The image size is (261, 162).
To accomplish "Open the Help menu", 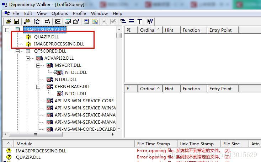I will click(x=117, y=13).
